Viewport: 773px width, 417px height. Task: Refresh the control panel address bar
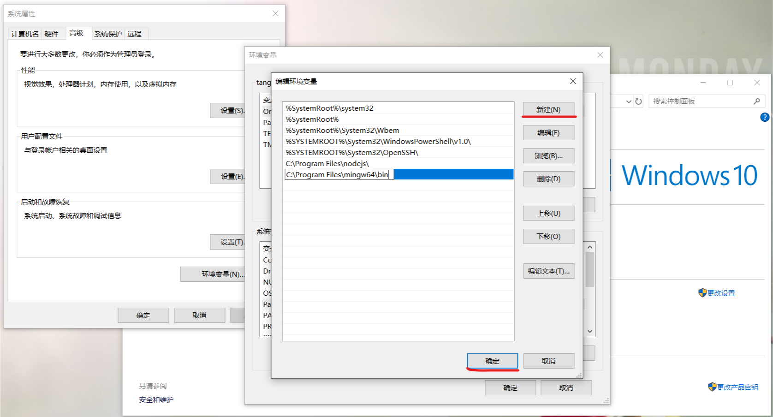coord(638,101)
